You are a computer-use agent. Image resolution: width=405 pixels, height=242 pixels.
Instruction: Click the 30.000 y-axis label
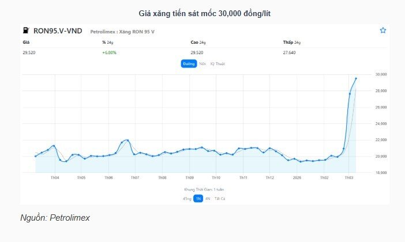pos(381,74)
